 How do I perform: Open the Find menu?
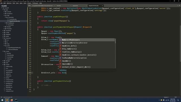pos(14,3)
